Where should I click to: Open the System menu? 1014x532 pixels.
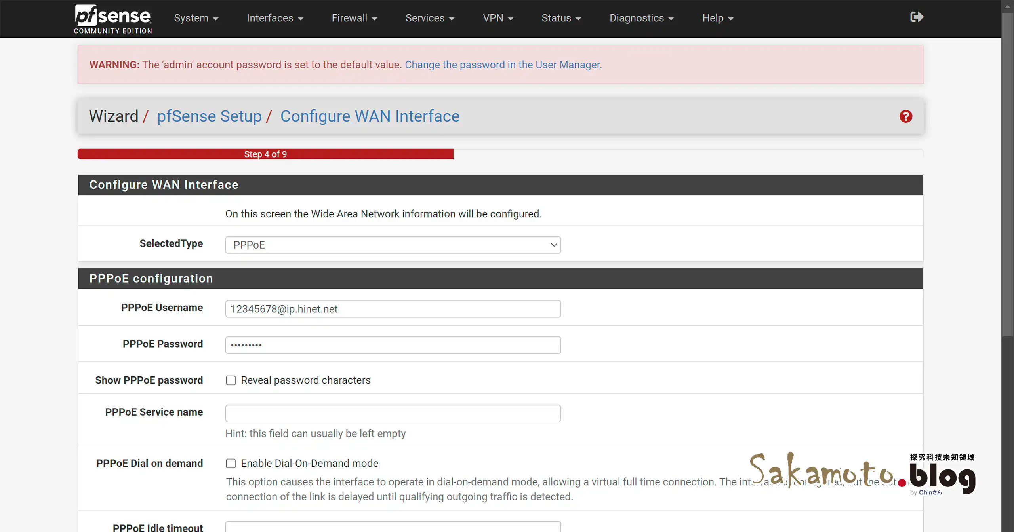click(196, 18)
